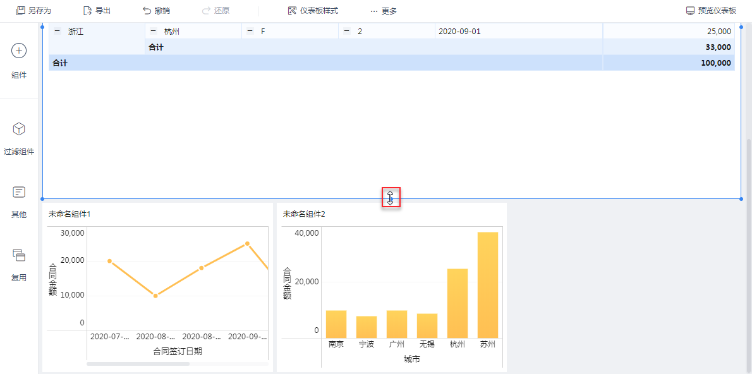752x374 pixels.
Task: Click the grand total 合计 row label
Action: tap(59, 63)
